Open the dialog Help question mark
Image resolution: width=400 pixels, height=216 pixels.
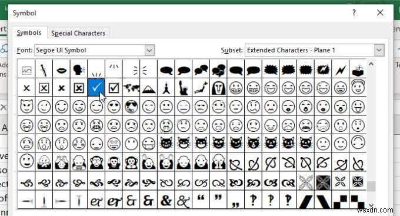click(x=354, y=13)
